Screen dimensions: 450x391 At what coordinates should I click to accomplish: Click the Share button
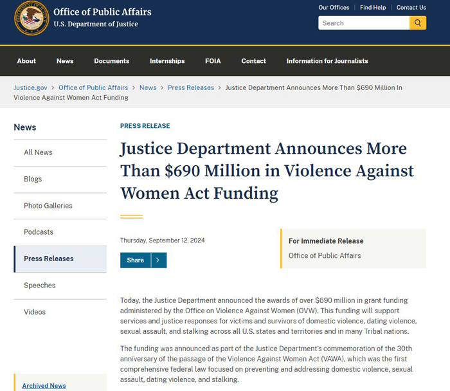[136, 260]
